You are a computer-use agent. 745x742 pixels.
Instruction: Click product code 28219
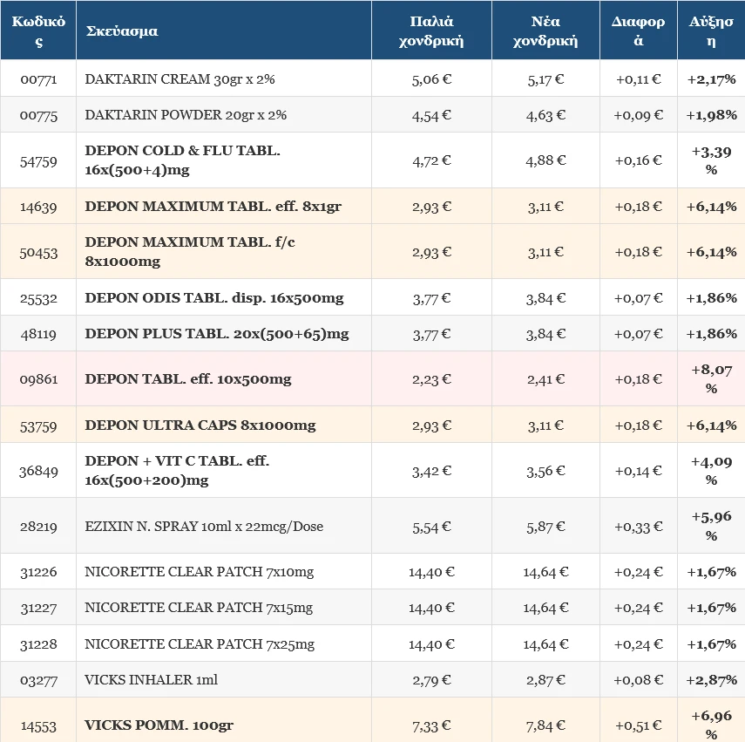[38, 527]
